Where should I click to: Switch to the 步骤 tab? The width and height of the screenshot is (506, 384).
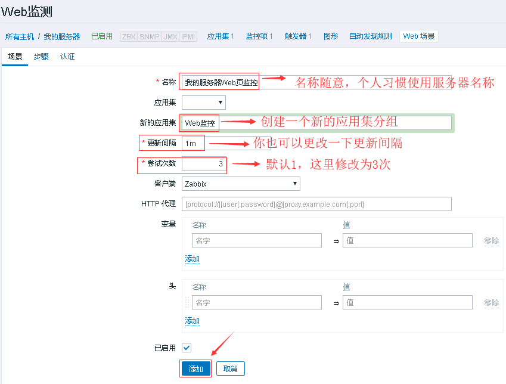(x=41, y=57)
